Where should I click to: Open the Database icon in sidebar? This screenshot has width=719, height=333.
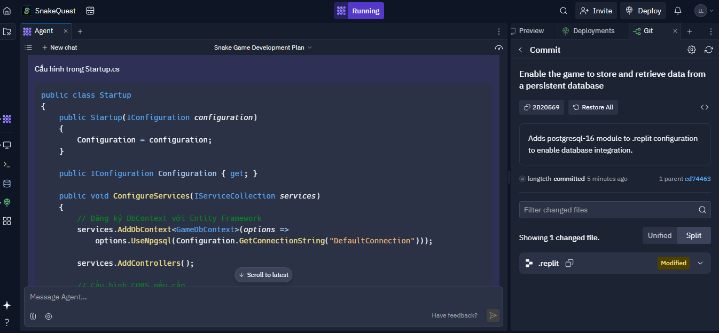[7, 184]
